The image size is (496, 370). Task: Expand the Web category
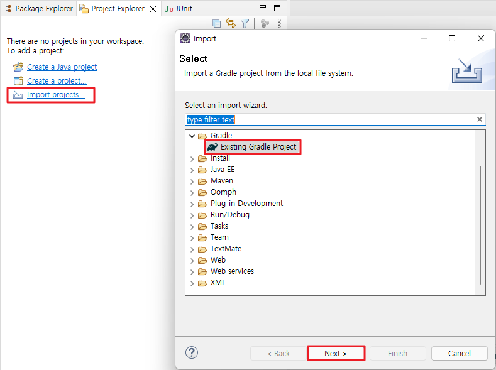(192, 261)
